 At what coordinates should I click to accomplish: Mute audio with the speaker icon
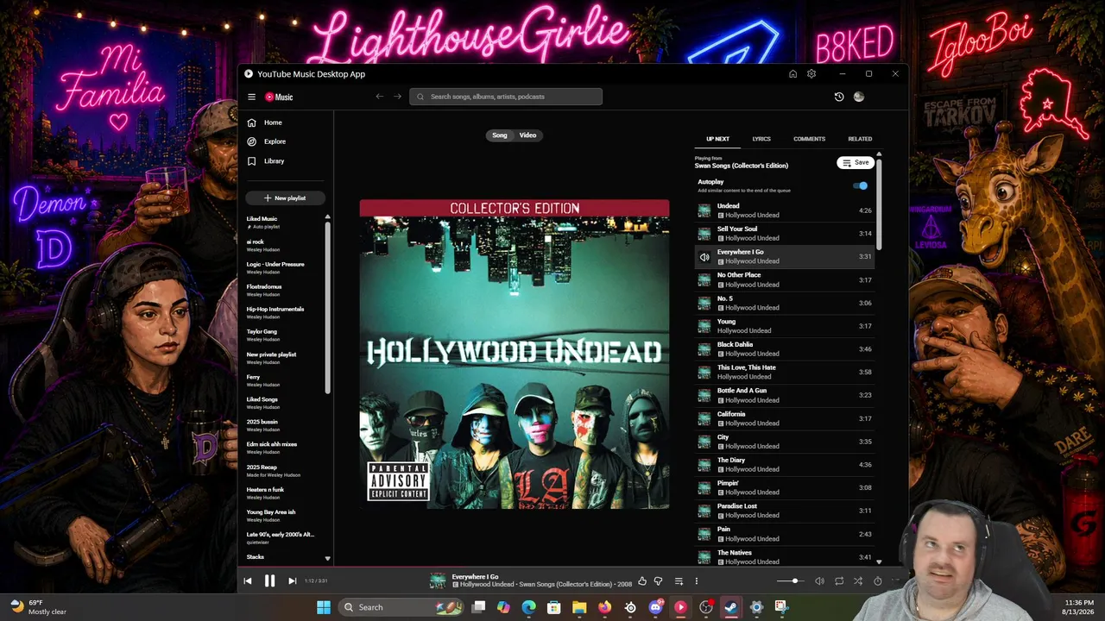pyautogui.click(x=819, y=581)
